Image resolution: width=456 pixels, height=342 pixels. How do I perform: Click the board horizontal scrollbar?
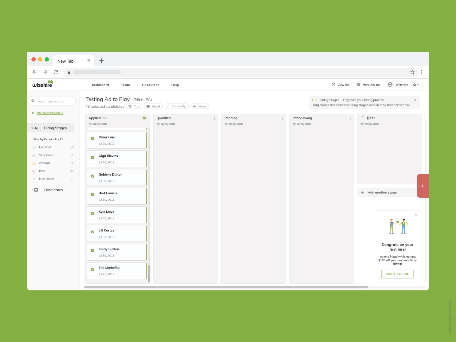click(226, 287)
